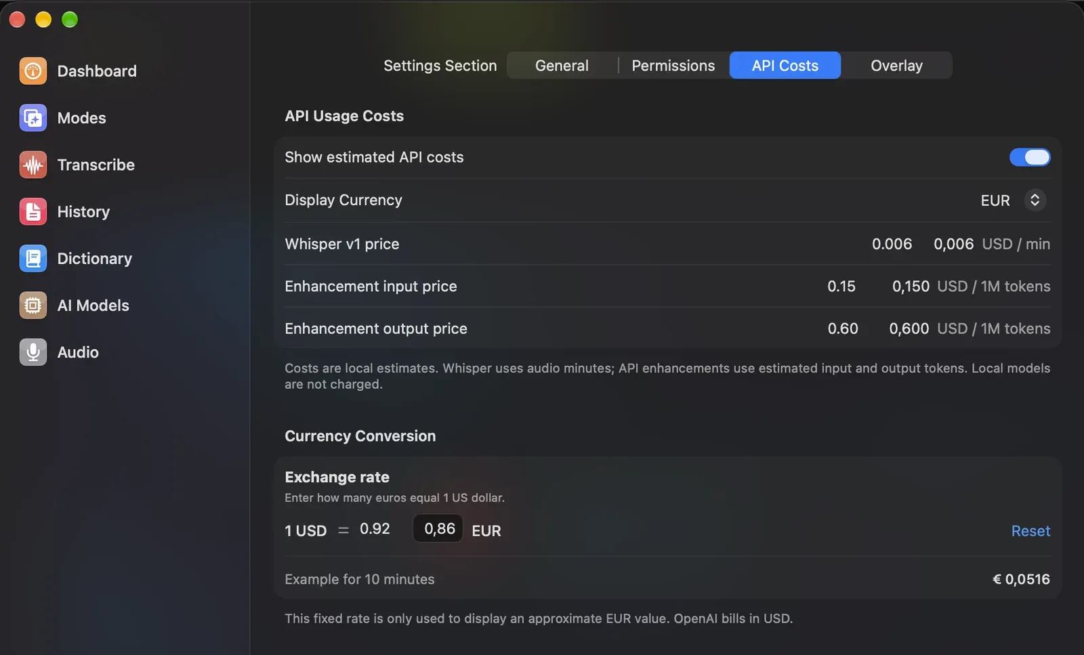Screen dimensions: 1084x655
Task: Click the € 0,0516 example value
Action: (1021, 579)
